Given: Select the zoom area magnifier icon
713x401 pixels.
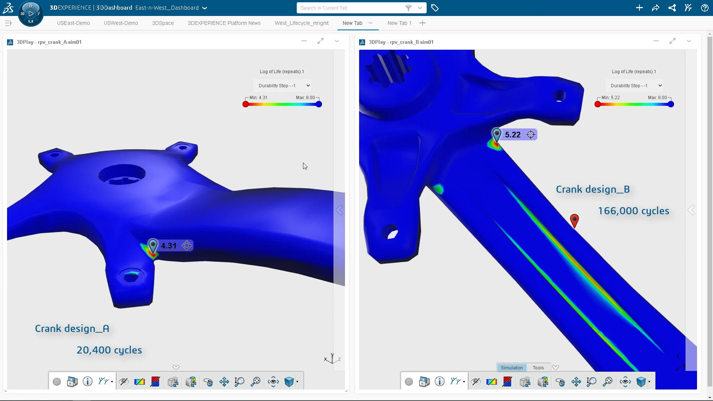Looking at the screenshot, I should [x=255, y=381].
